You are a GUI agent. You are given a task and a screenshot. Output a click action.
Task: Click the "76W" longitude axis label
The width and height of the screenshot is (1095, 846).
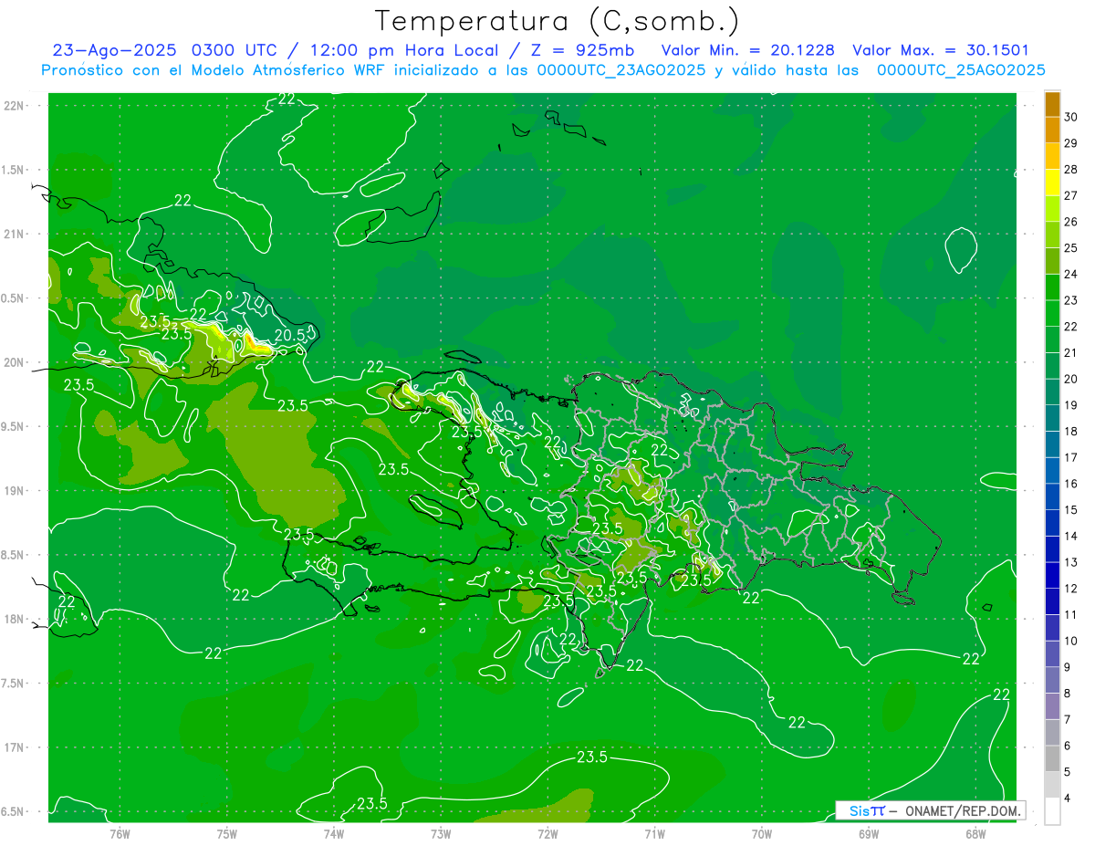point(120,833)
